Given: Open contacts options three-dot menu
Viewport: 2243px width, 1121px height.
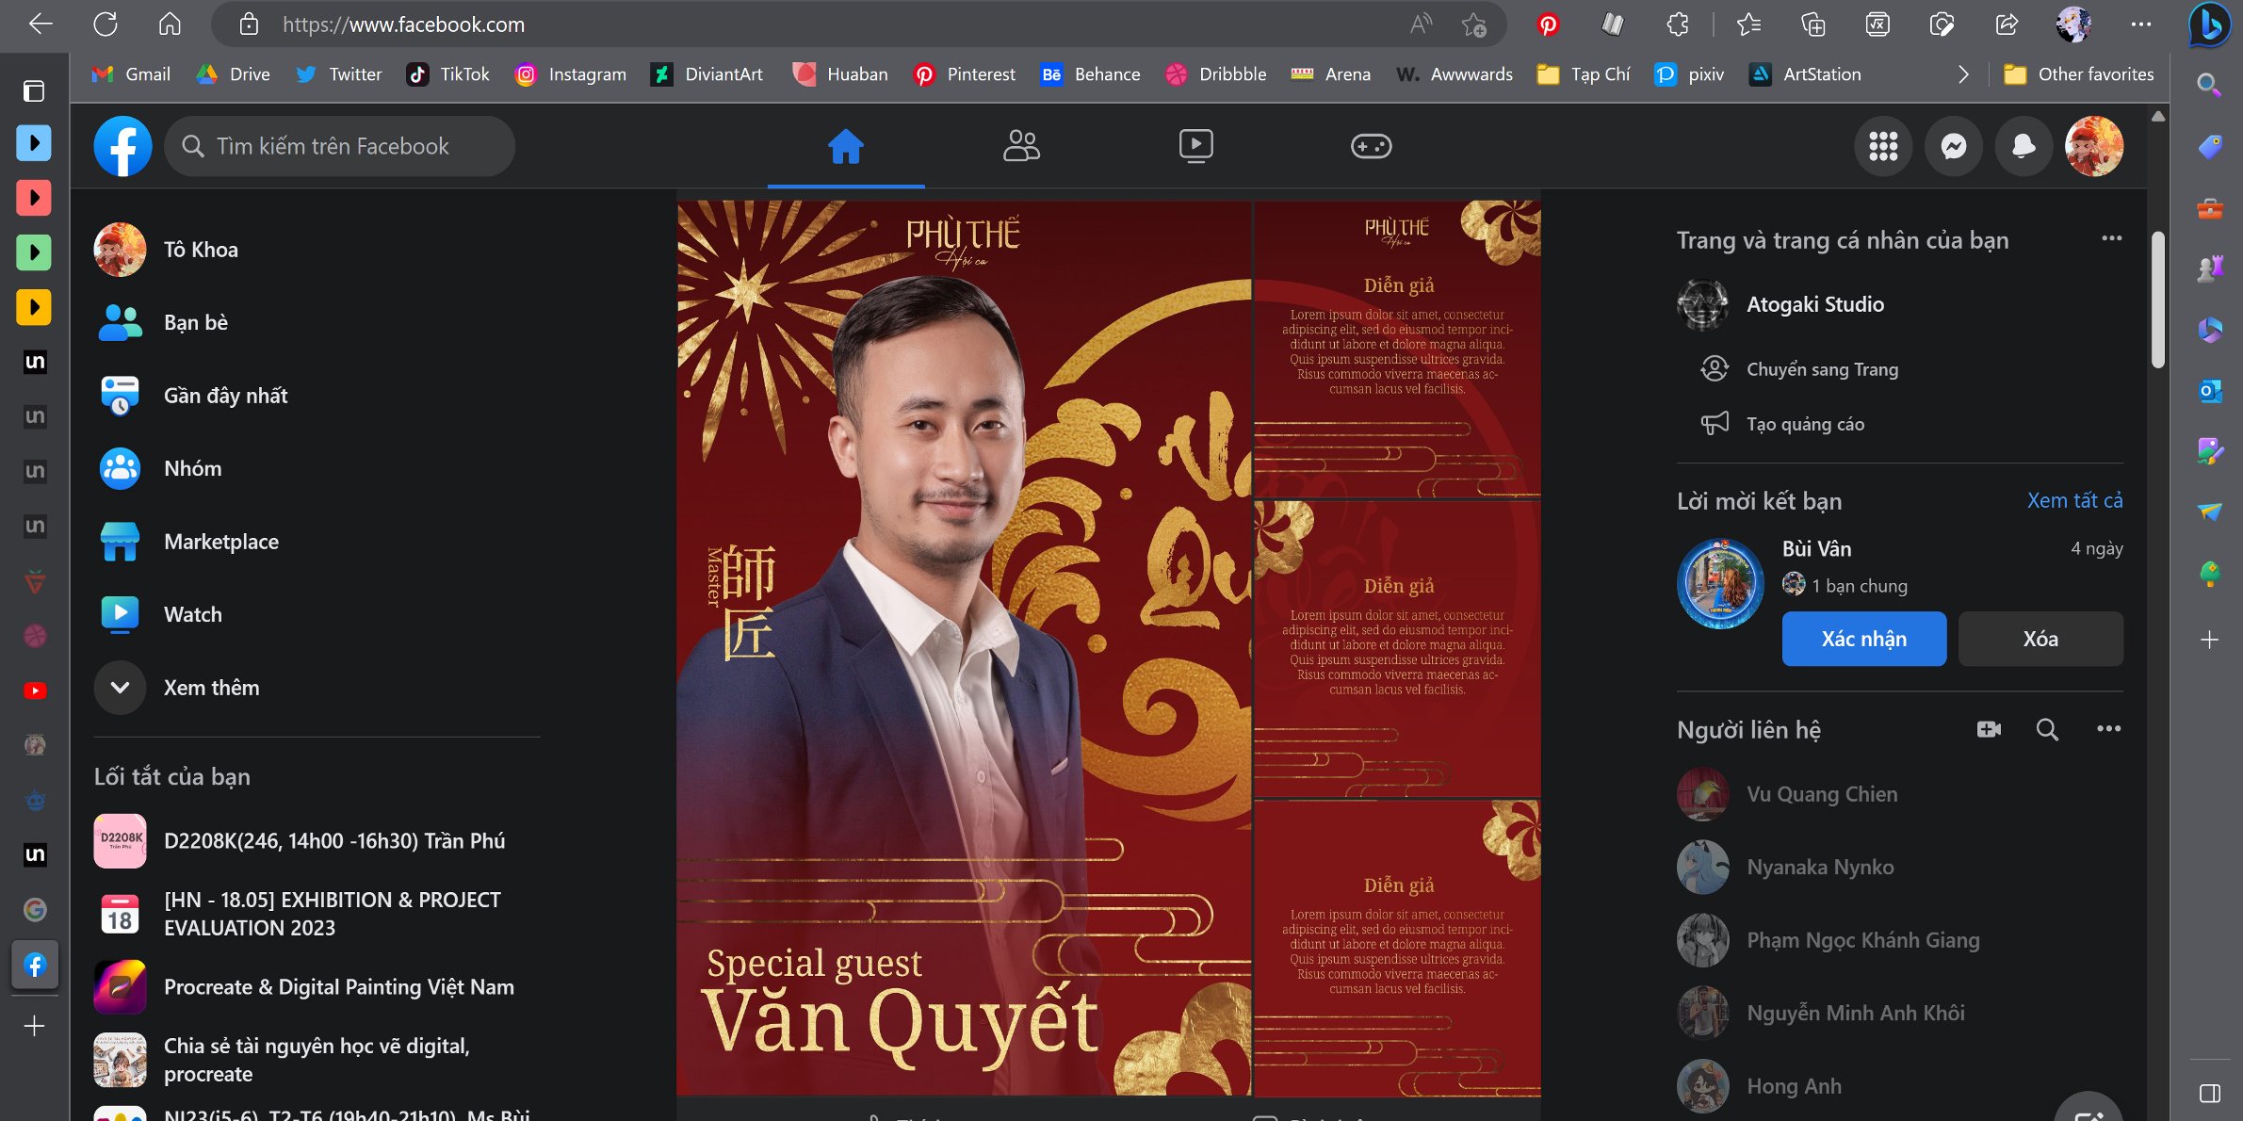Looking at the screenshot, I should click(x=2108, y=729).
